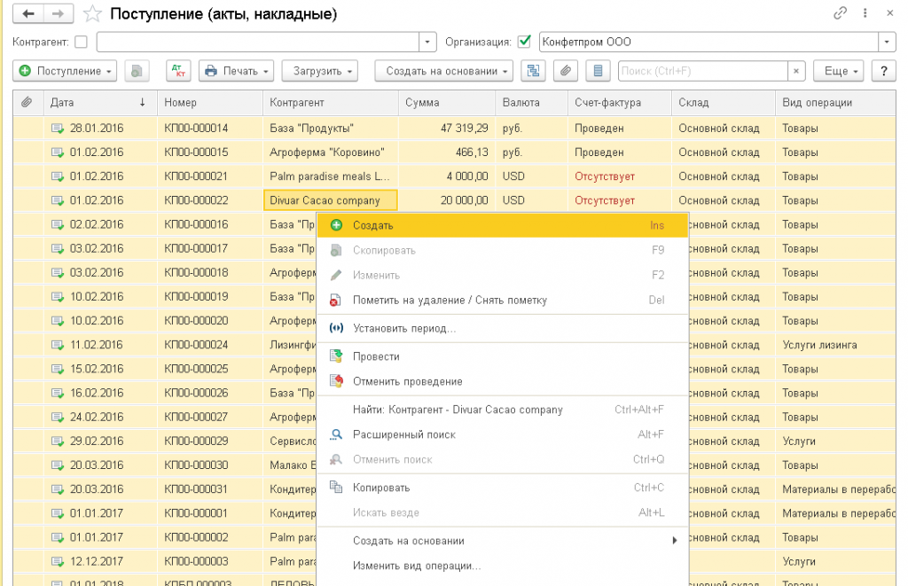The height and width of the screenshot is (586, 908).
Task: Add page to favorites with star icon
Action: (92, 14)
